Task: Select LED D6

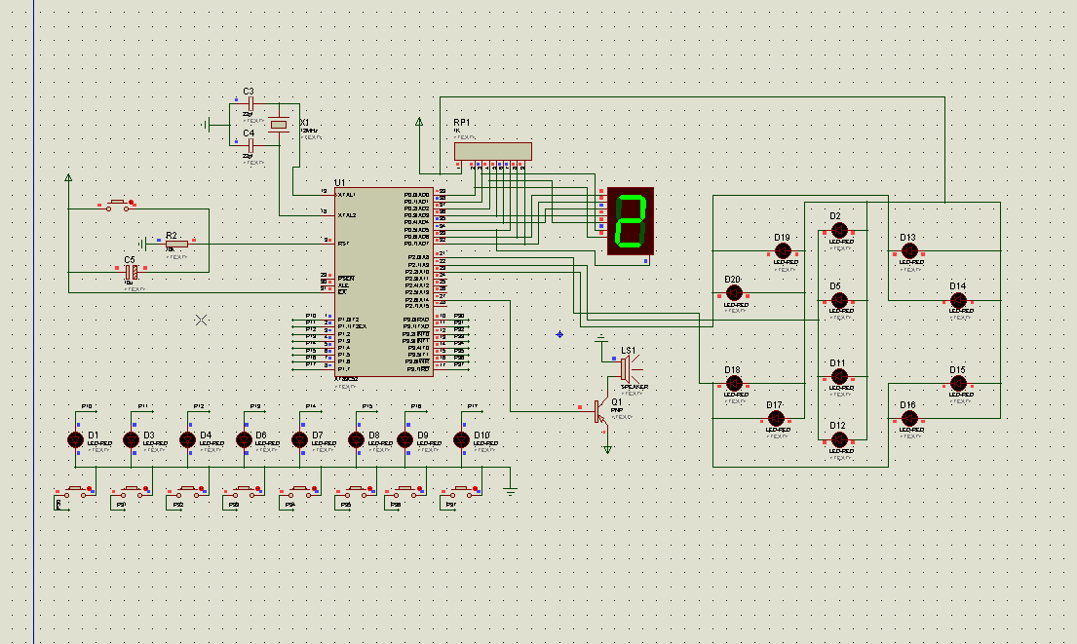Action: [244, 440]
